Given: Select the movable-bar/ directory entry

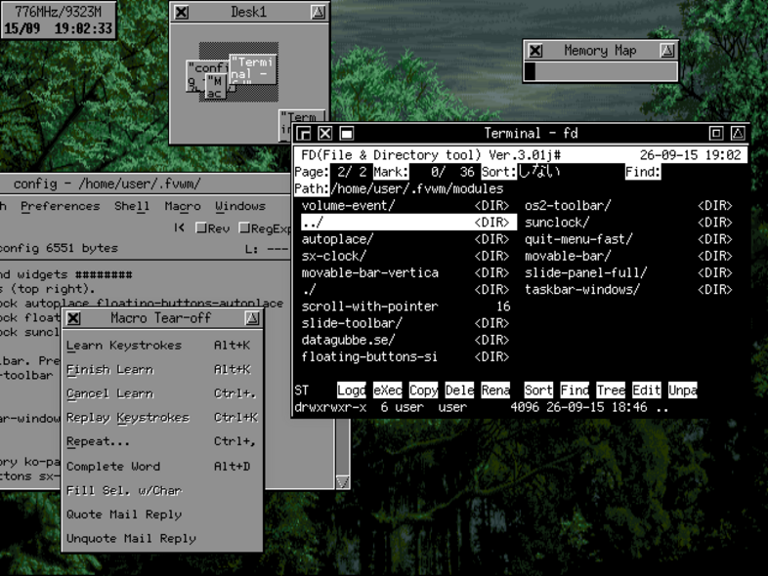Looking at the screenshot, I should [629, 256].
